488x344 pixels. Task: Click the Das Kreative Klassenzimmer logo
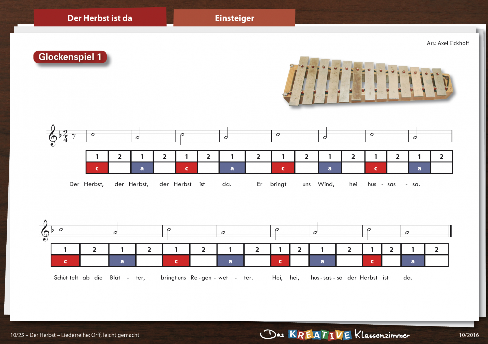point(334,335)
